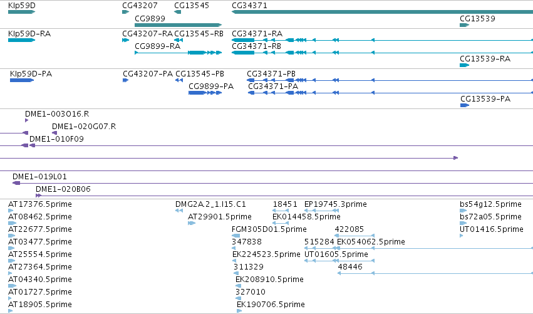533x314 pixels.
Task: Open the CG34371-PB protein label
Action: point(271,74)
